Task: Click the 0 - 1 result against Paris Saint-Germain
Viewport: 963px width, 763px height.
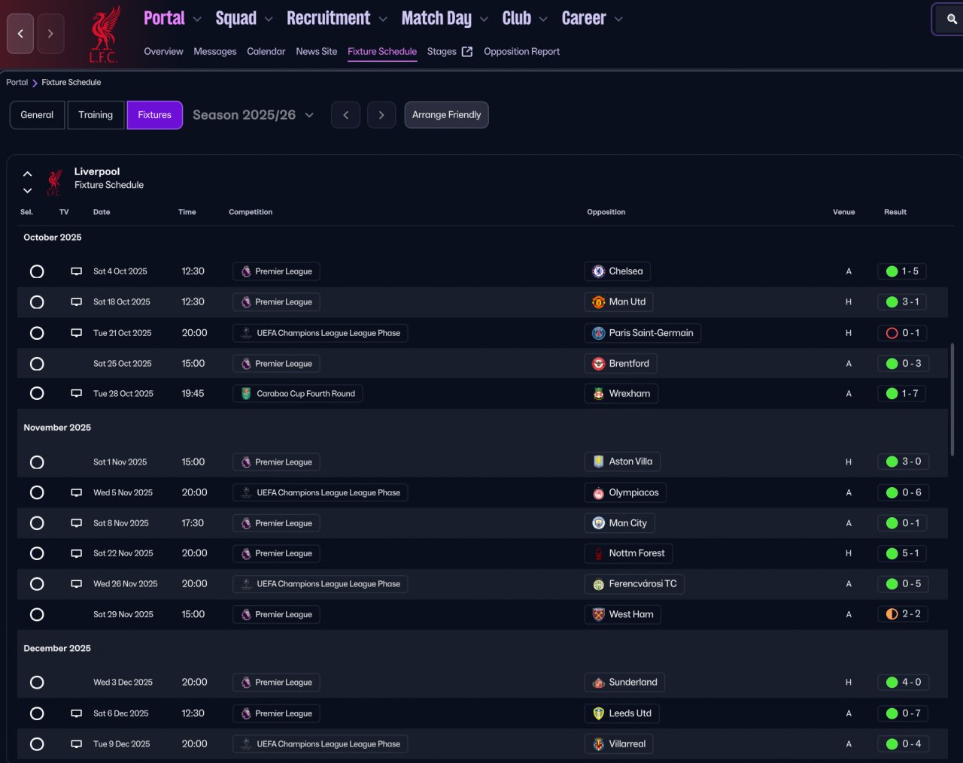Action: (x=903, y=333)
